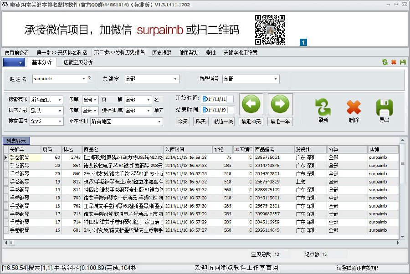This screenshot has height=274, width=410.
Task: Go to previous period with left arrow
Action: (251, 105)
